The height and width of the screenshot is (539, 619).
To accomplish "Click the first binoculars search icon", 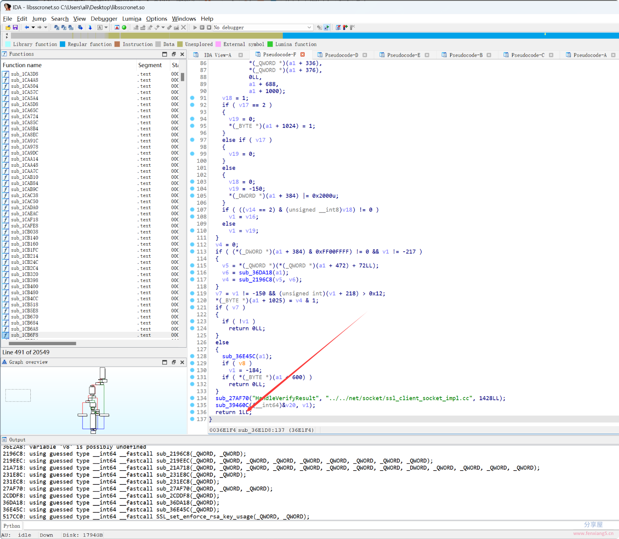I will coord(57,28).
